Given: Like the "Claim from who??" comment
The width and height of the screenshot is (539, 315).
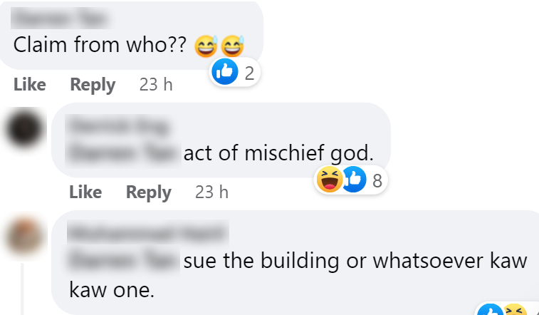Looking at the screenshot, I should (30, 85).
